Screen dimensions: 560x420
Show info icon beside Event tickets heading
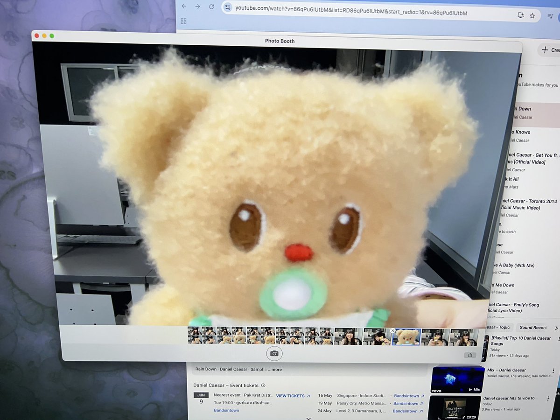[263, 385]
